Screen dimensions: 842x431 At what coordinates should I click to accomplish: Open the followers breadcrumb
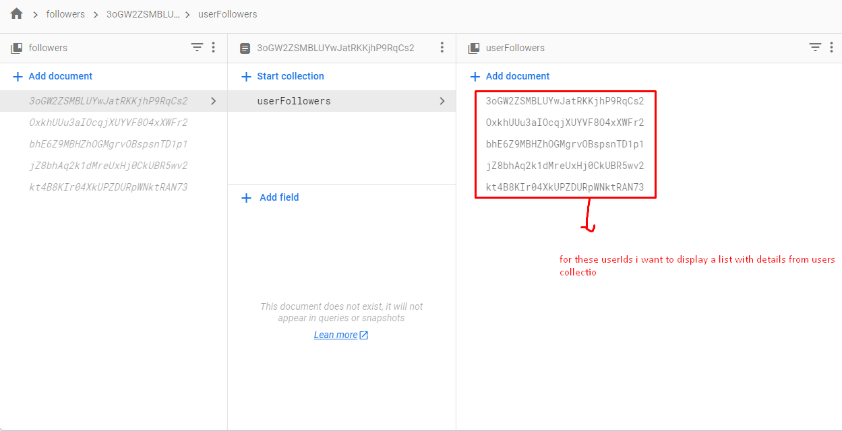click(x=65, y=14)
